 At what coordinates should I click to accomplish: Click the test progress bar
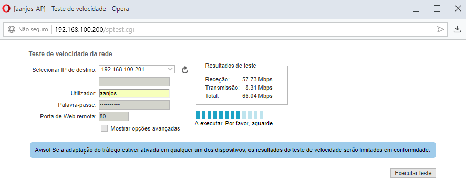click(230, 115)
